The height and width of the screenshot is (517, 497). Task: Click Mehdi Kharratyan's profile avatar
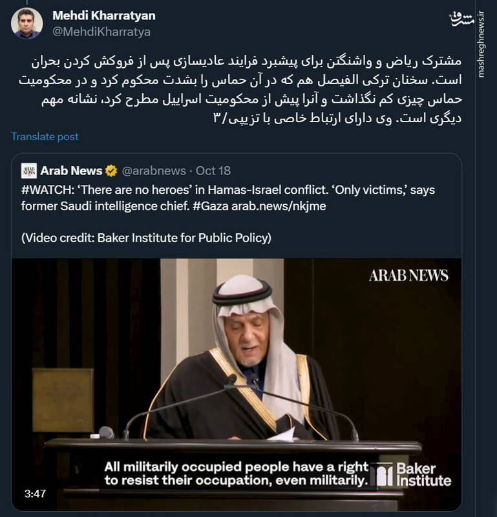coord(27,24)
